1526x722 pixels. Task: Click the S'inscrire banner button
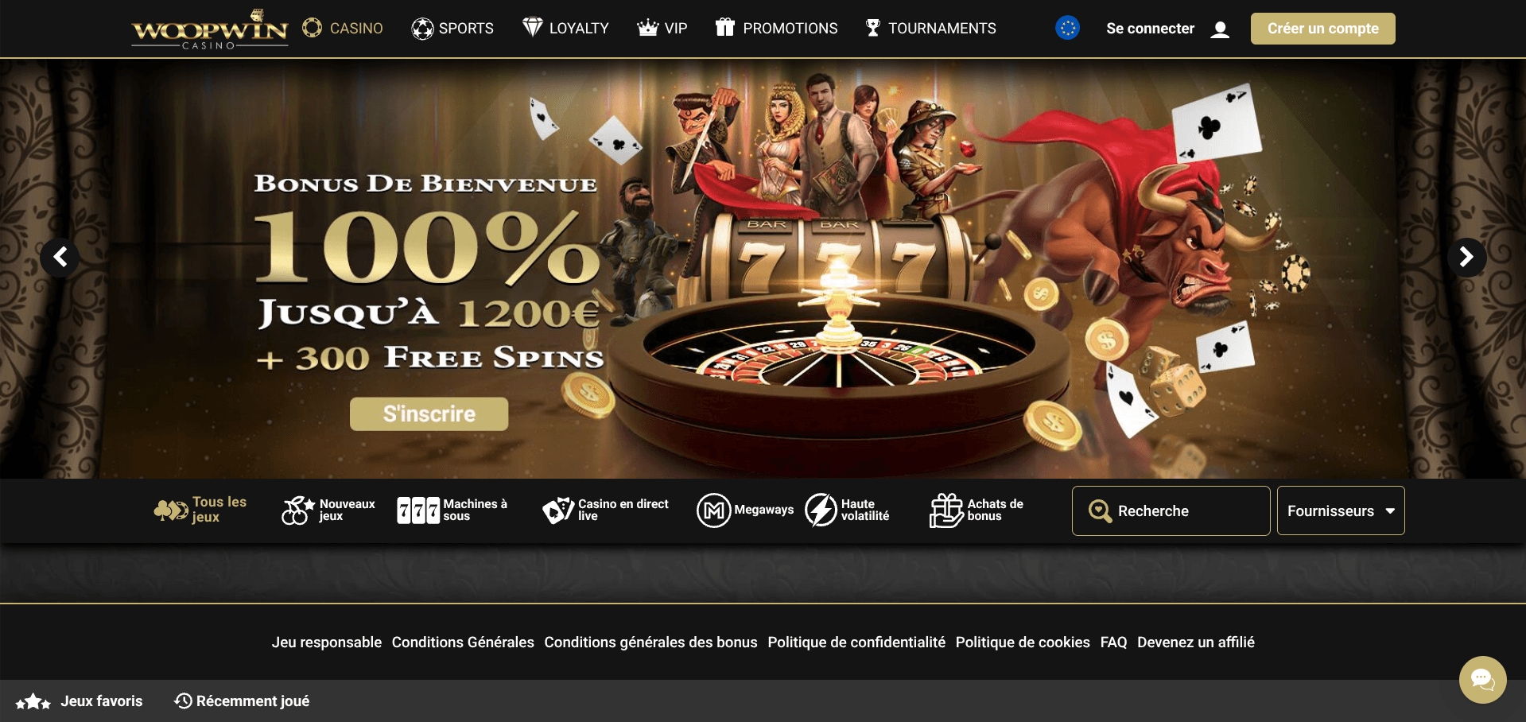[429, 413]
